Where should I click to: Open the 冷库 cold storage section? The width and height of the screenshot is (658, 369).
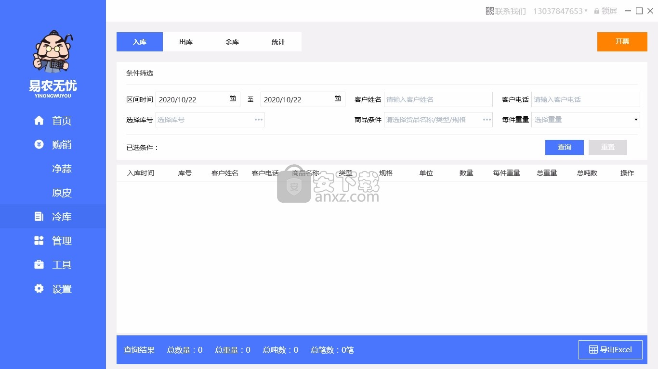(x=53, y=217)
